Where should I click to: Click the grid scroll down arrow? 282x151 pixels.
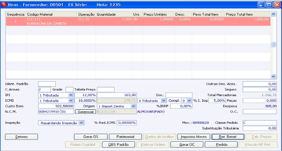(273, 77)
